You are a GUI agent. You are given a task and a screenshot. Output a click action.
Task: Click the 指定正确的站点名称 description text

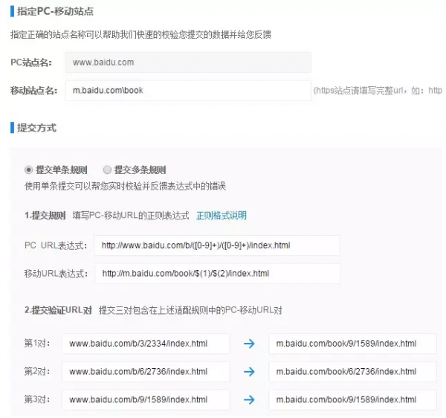coord(140,34)
